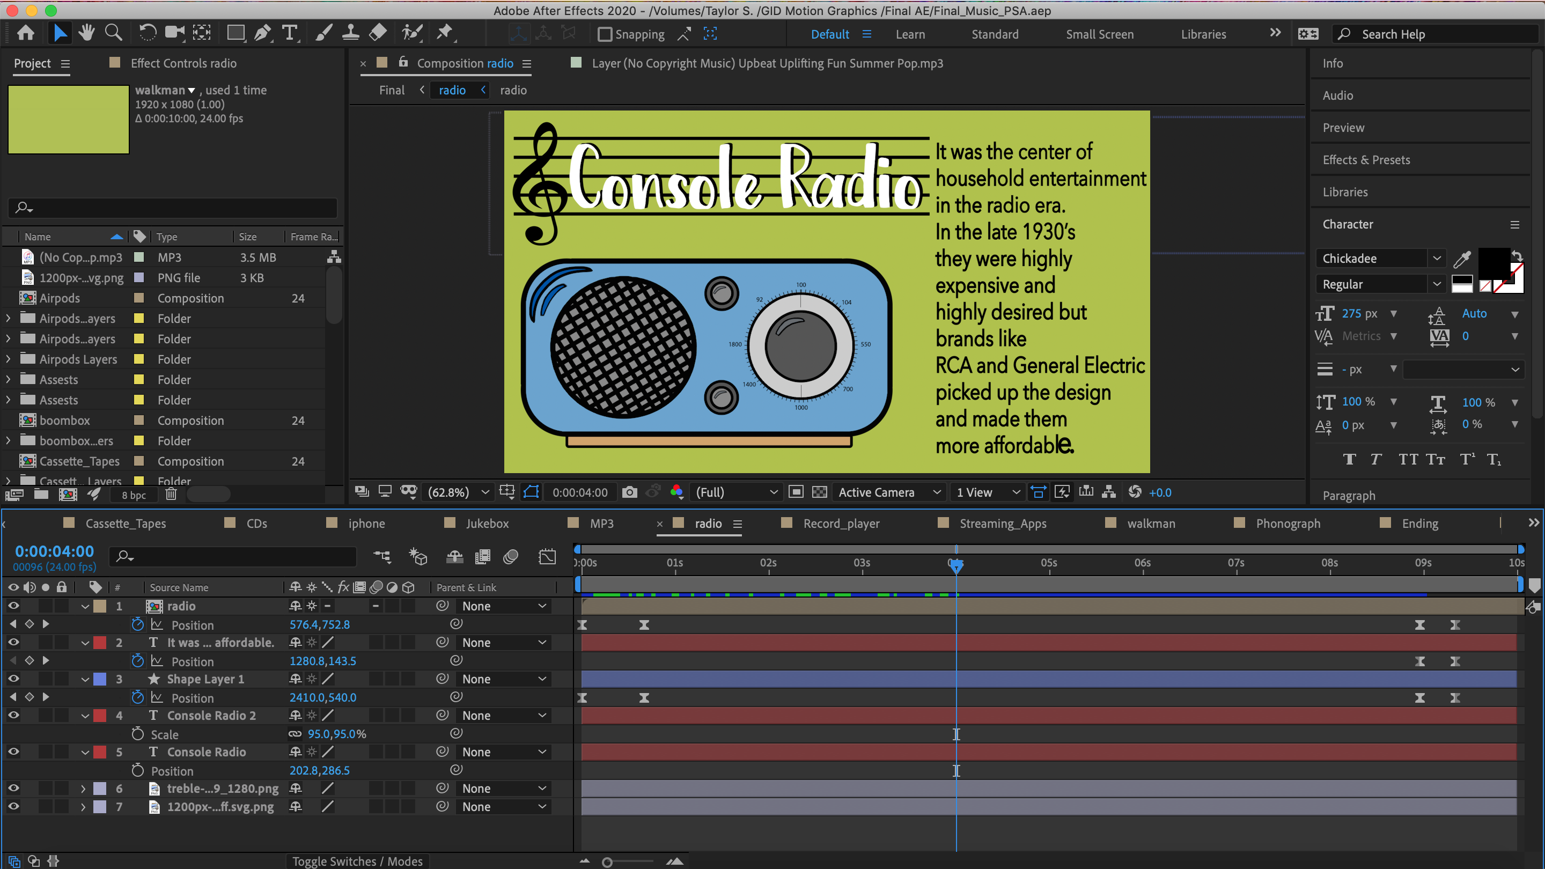Hide the Shape Layer 1 layer
This screenshot has width=1545, height=869.
pos(13,679)
